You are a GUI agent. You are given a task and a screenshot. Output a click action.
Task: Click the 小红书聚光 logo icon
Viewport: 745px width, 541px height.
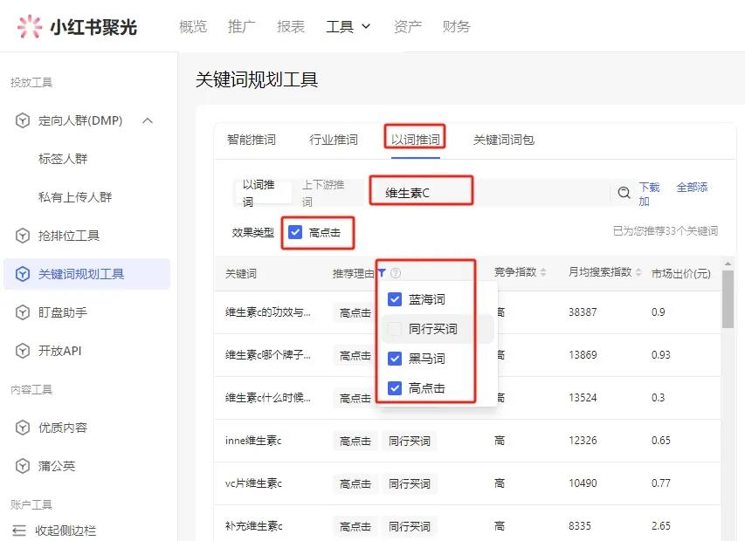pos(29,25)
